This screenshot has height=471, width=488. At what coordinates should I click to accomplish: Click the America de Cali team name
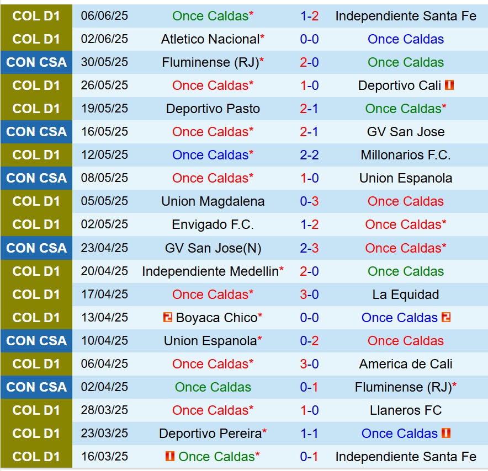point(406,364)
